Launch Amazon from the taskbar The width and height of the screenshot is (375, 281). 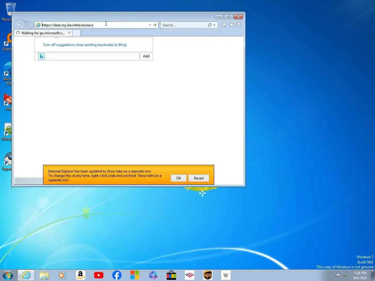(x=80, y=275)
